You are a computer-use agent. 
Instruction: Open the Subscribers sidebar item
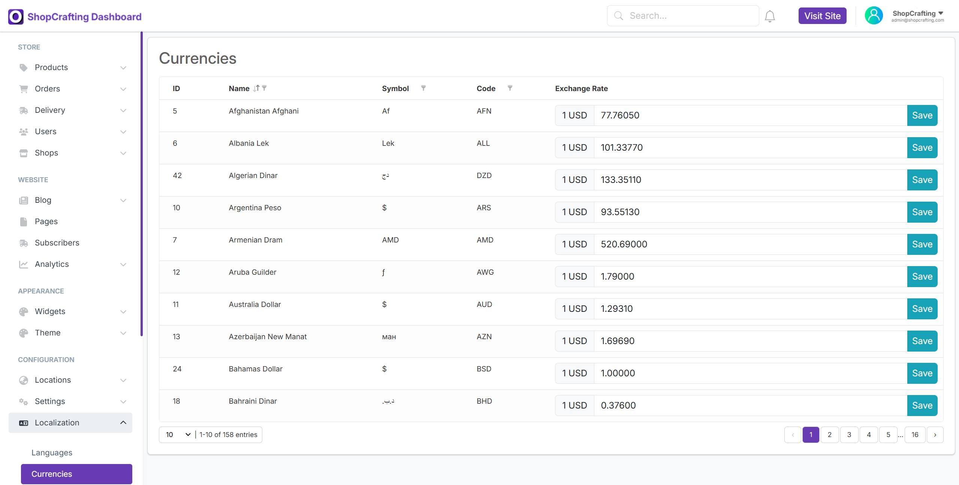(57, 243)
